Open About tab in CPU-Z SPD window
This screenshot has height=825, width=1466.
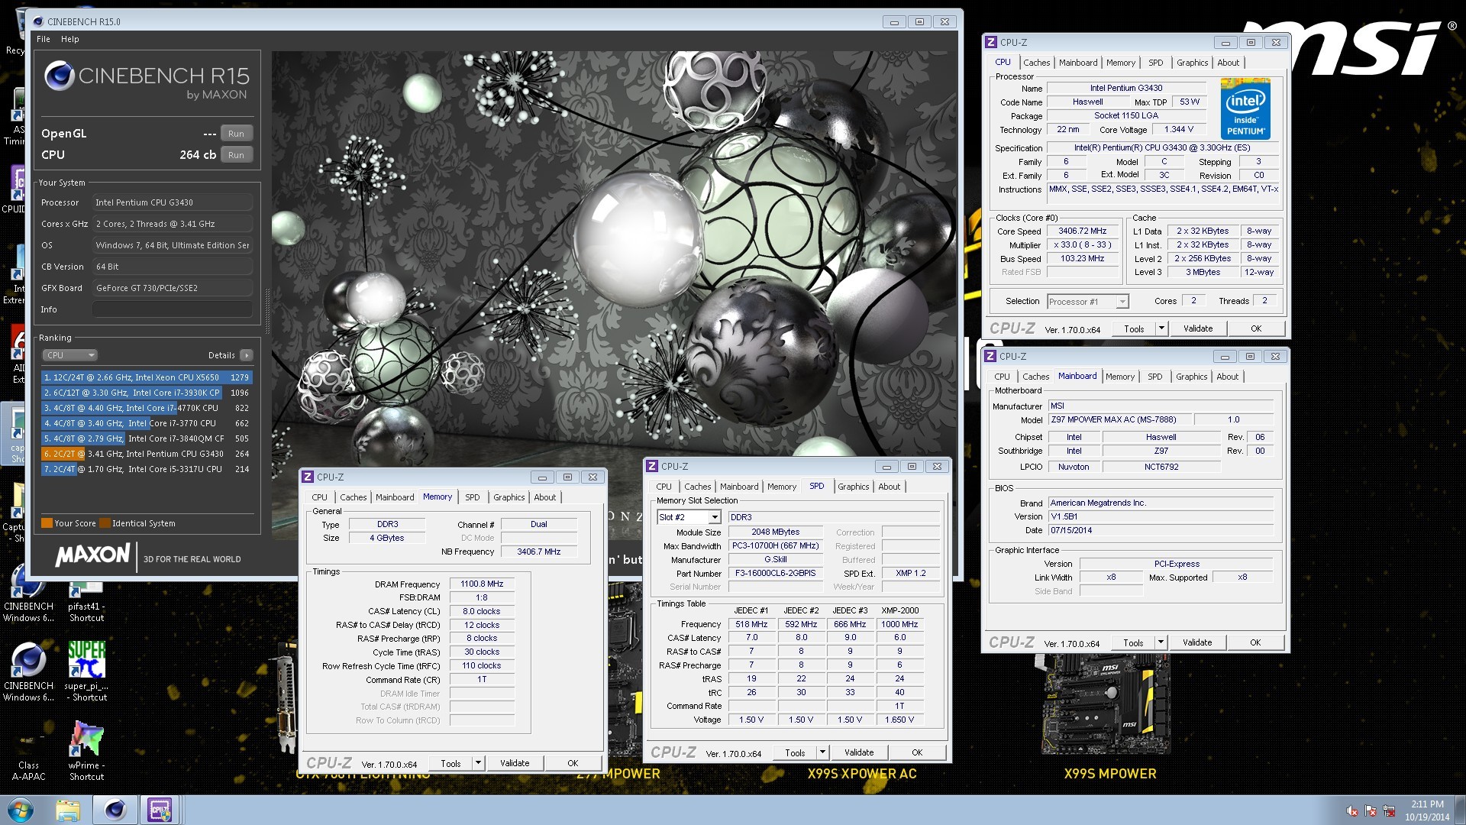[890, 487]
